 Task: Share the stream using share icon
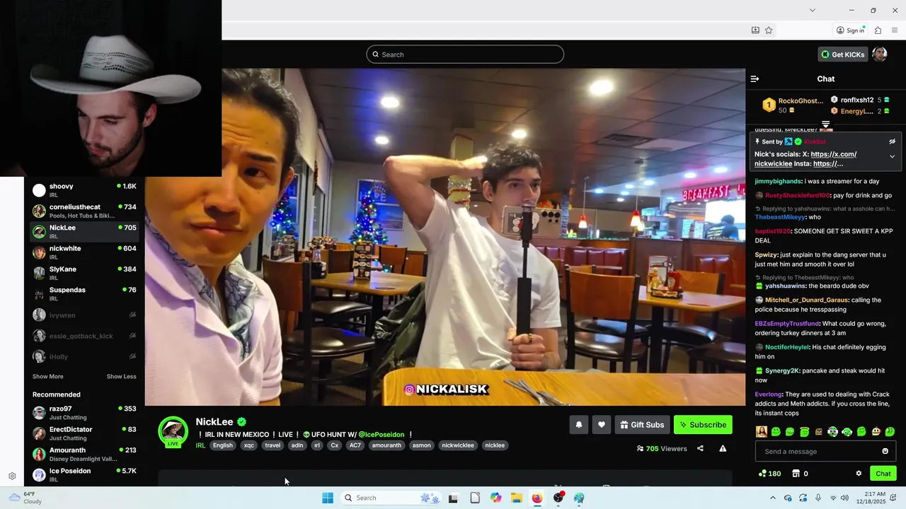coord(700,448)
